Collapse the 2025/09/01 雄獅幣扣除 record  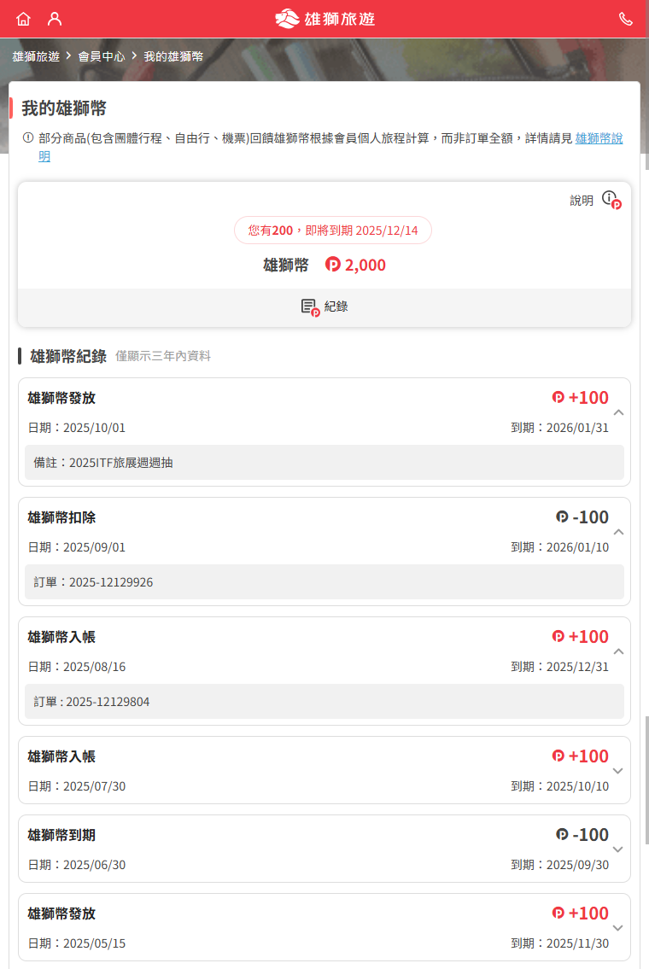pyautogui.click(x=619, y=532)
